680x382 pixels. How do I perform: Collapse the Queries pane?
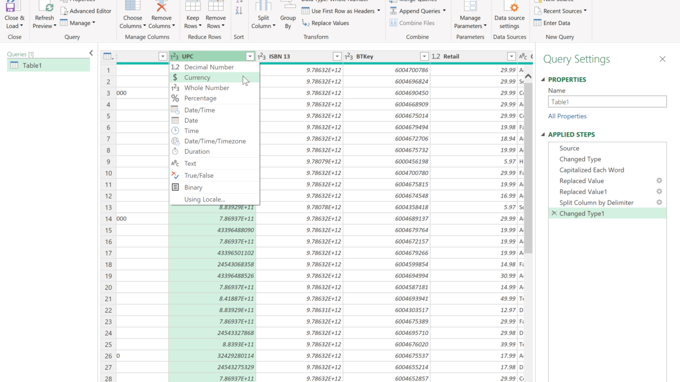[x=91, y=53]
